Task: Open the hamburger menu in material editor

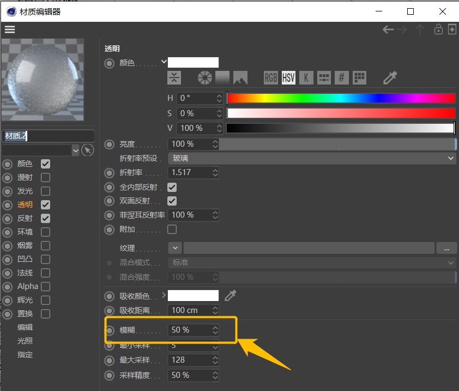Action: 10,29
